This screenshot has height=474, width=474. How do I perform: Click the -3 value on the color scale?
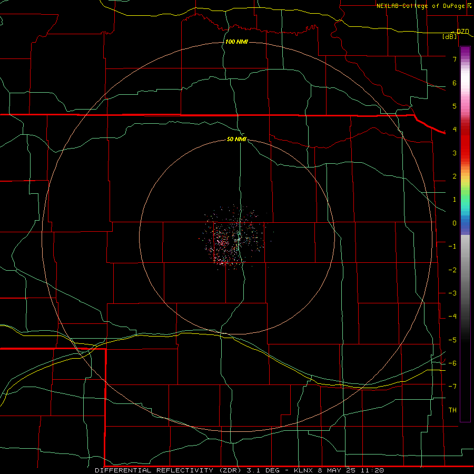(452, 293)
